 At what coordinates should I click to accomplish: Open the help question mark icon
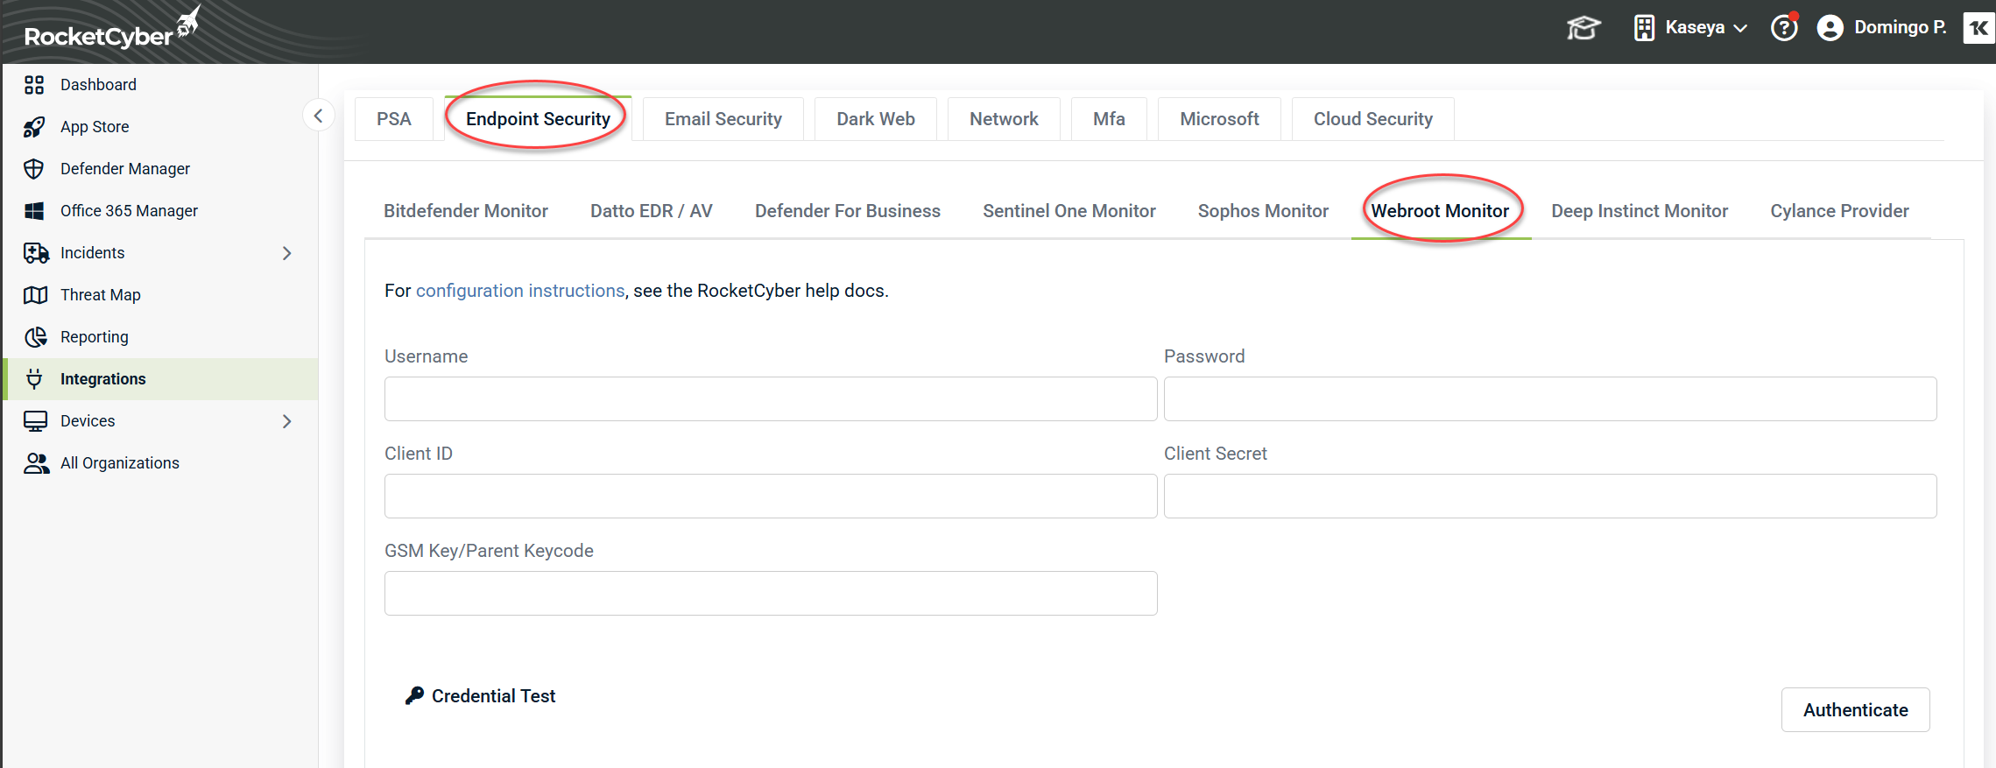coord(1783,28)
